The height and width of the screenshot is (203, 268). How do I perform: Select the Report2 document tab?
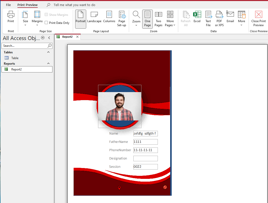pos(67,37)
